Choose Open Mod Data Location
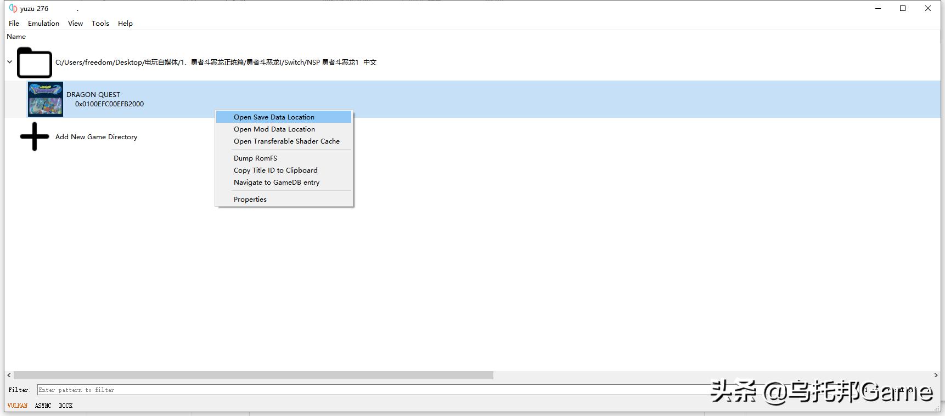The height and width of the screenshot is (416, 945). [x=284, y=129]
